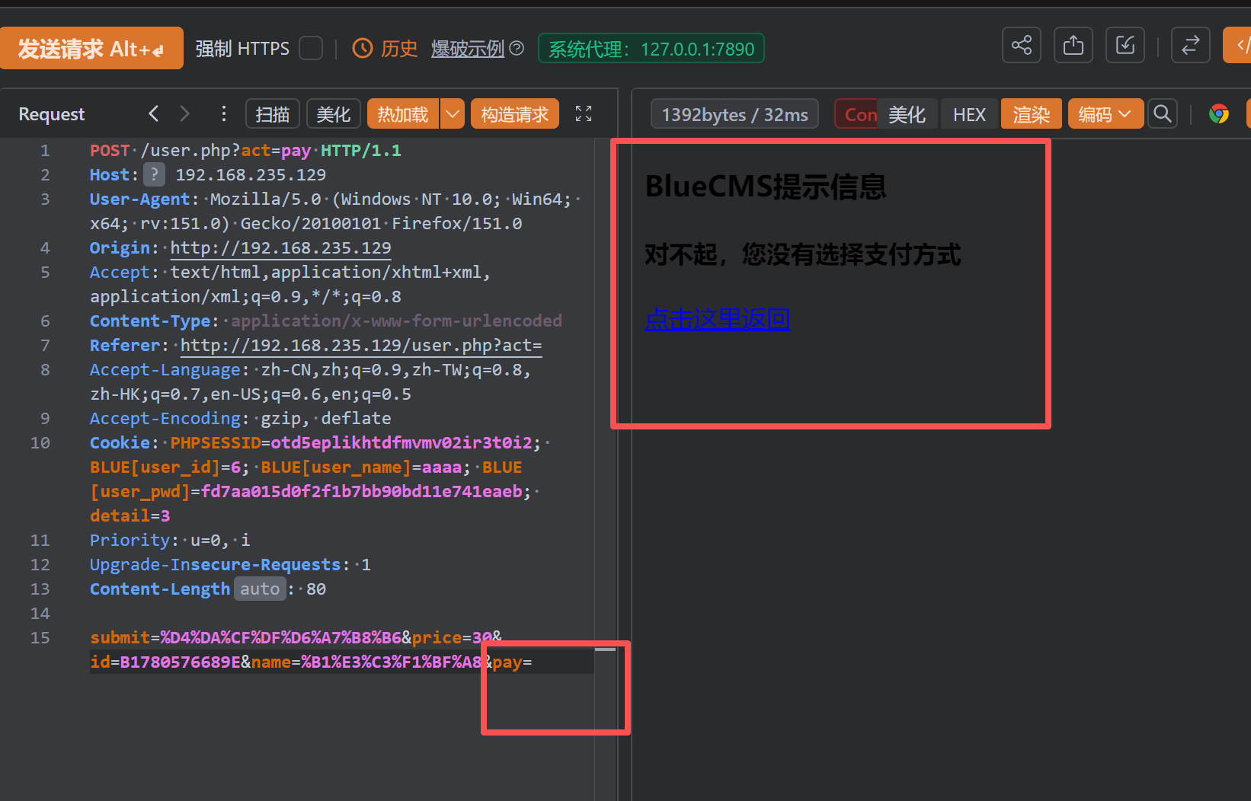Viewport: 1251px width, 801px height.
Task: Click the swap arrows icon in top toolbar
Action: [1191, 46]
